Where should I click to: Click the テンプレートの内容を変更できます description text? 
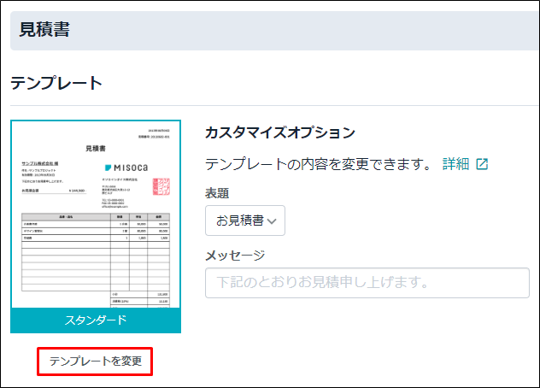(x=319, y=164)
